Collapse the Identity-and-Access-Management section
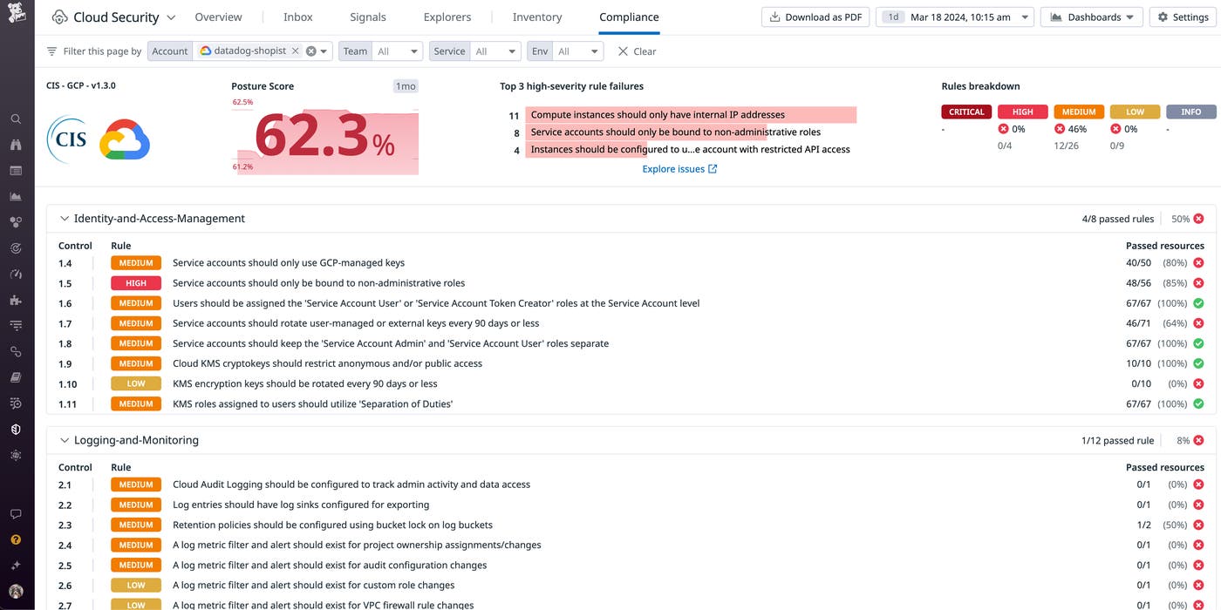The image size is (1221, 610). pyautogui.click(x=64, y=218)
